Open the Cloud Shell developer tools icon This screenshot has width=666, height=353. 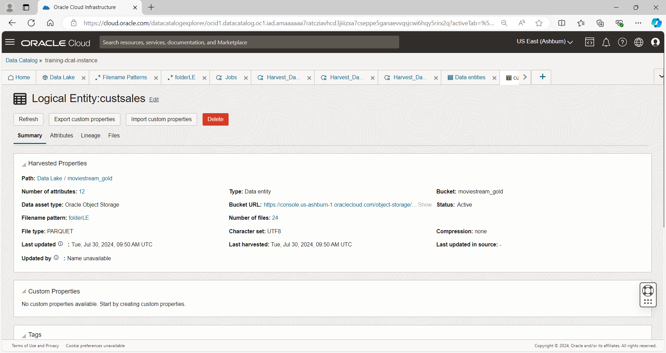(x=590, y=42)
